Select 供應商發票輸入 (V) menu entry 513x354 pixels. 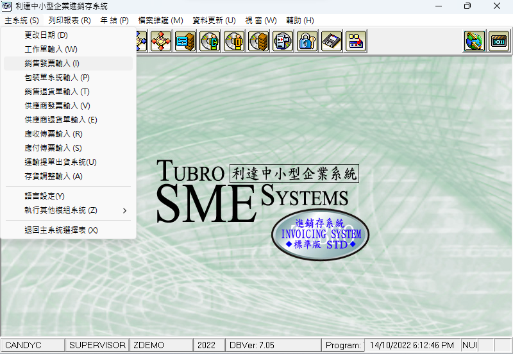click(x=68, y=105)
